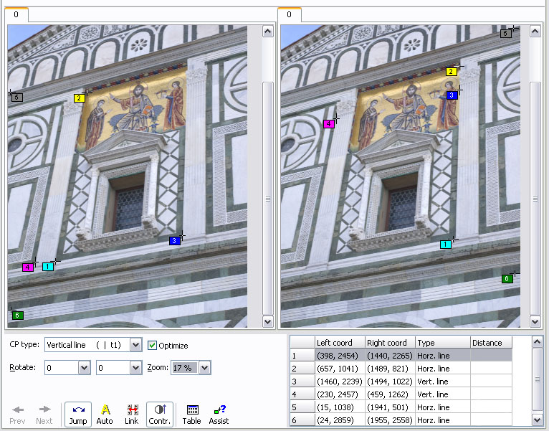This screenshot has width=549, height=431.
Task: Select blue marker 3 in right image
Action: (x=452, y=95)
